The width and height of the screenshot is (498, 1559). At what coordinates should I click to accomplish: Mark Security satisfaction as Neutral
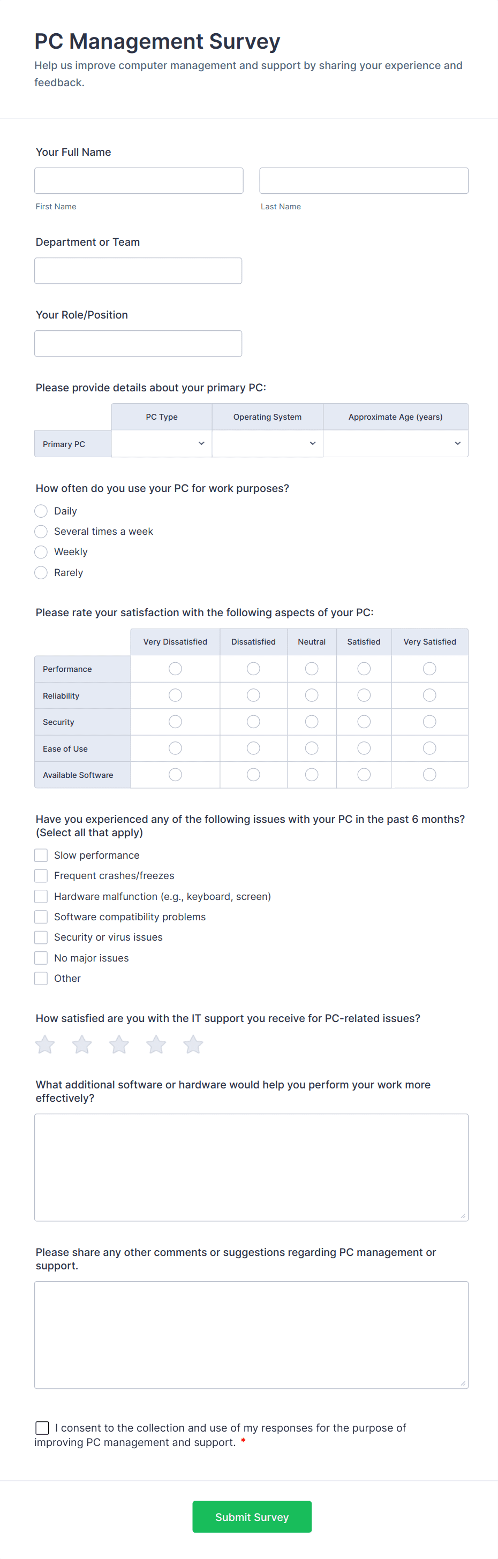point(311,721)
